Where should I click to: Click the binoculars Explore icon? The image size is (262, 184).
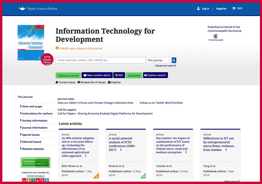pos(109,82)
